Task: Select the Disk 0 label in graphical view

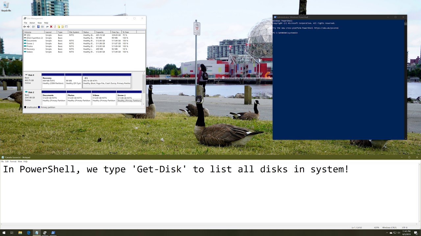Action: pos(32,81)
